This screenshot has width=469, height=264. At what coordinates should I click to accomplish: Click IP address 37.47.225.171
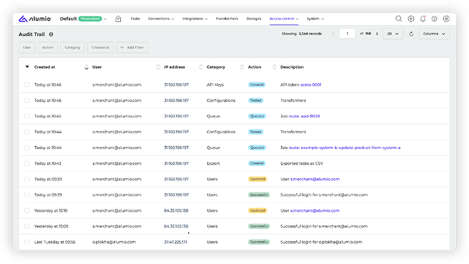(175, 242)
